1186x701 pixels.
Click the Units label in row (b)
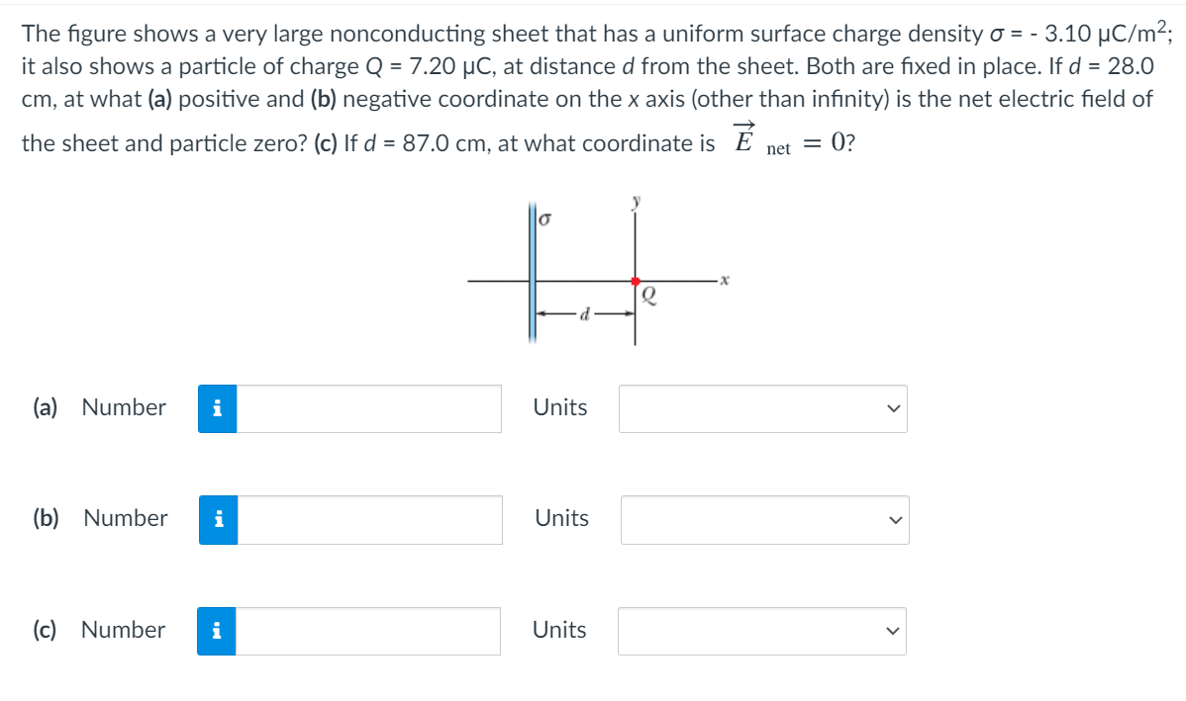pos(561,518)
